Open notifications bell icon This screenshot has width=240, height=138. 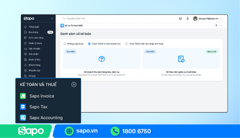[x=187, y=18]
